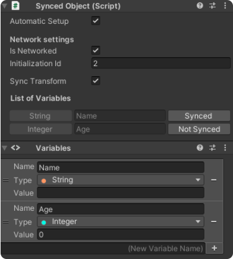Click the Name field containing Age
The width and height of the screenshot is (233, 259).
point(121,209)
